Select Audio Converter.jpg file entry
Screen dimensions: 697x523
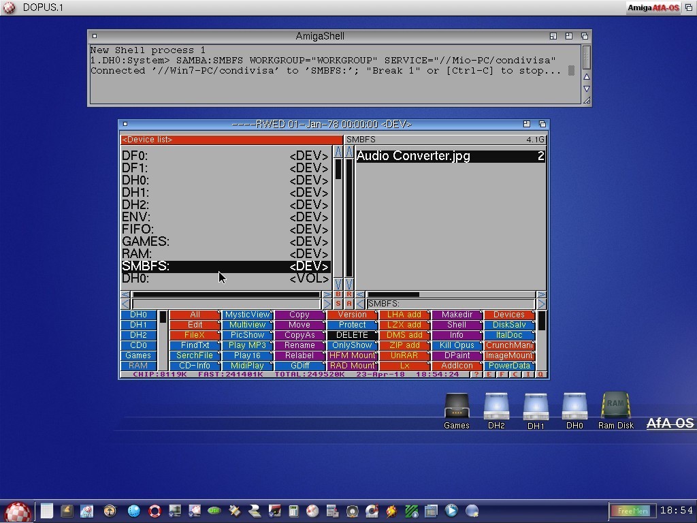[x=450, y=156]
